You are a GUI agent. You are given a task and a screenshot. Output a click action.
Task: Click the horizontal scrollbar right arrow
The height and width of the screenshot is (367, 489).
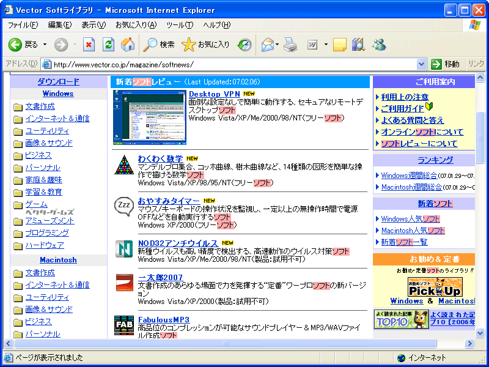(x=469, y=344)
